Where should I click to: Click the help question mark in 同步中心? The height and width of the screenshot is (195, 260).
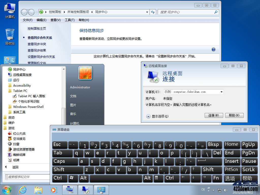pyautogui.click(x=213, y=50)
